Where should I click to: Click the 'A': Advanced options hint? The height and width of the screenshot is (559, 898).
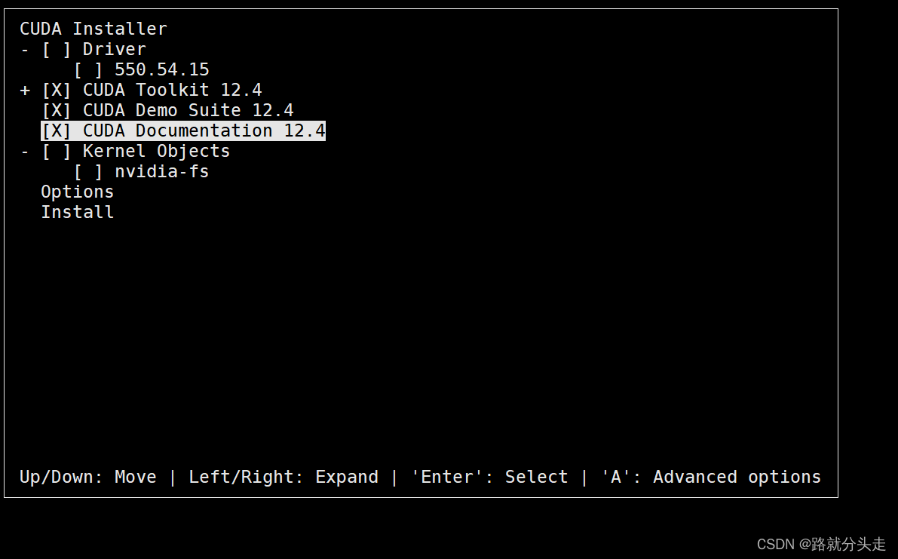(710, 478)
